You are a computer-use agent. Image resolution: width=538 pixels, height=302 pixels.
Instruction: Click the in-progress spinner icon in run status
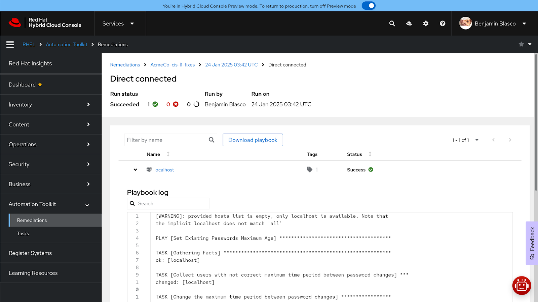point(196,104)
